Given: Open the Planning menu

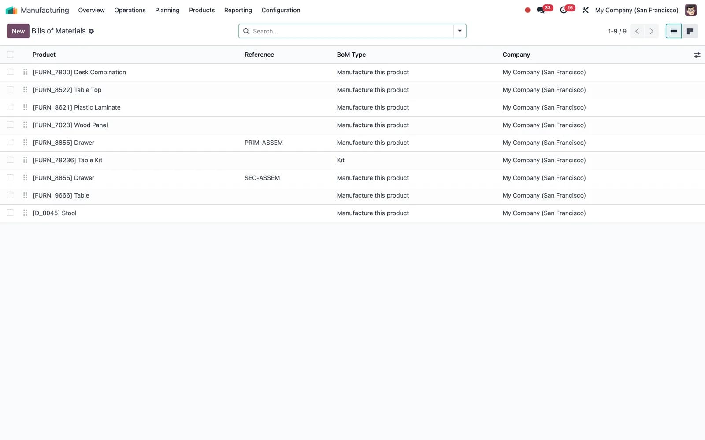Looking at the screenshot, I should (167, 10).
